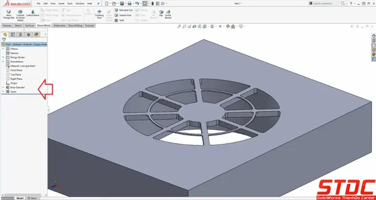
Task: Click the Base Flange/Tab tool
Action: pyautogui.click(x=9, y=15)
